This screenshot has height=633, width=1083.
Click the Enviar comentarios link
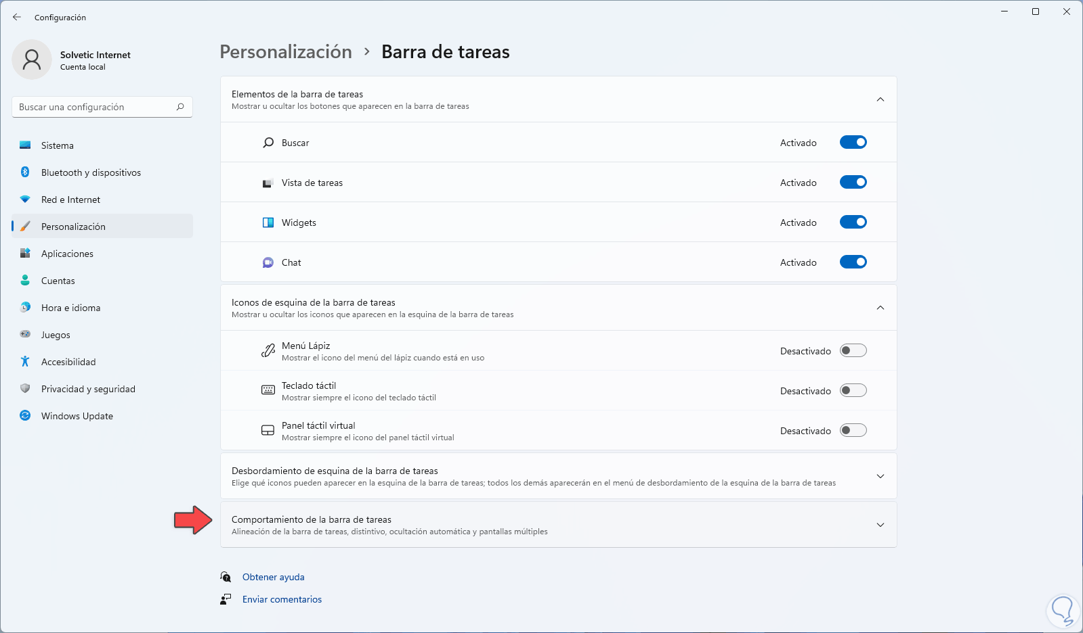282,599
